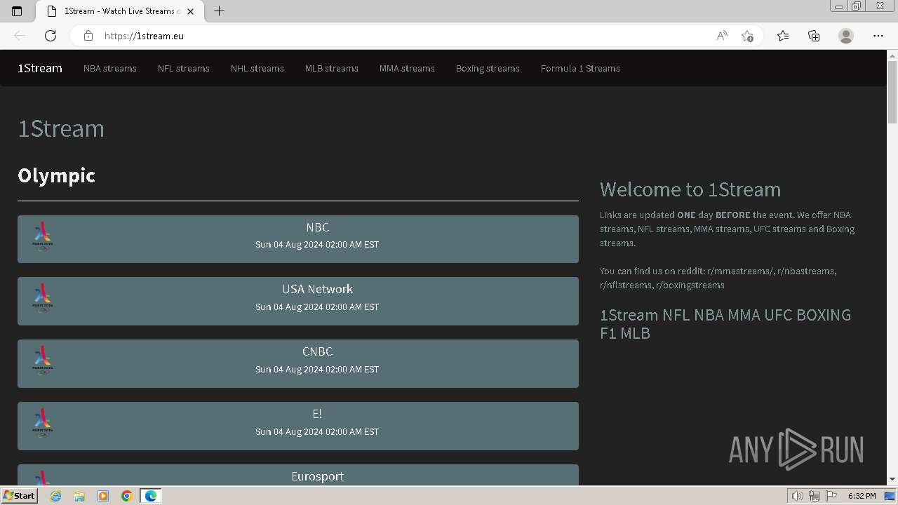Open the E! Olympic stream
898x505 pixels.
(298, 426)
